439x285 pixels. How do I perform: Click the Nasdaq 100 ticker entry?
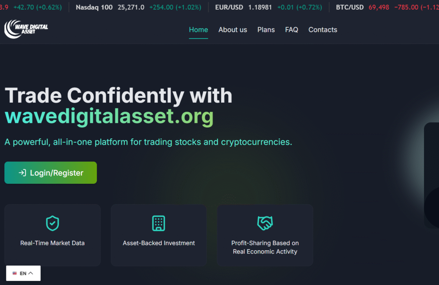[x=138, y=7]
